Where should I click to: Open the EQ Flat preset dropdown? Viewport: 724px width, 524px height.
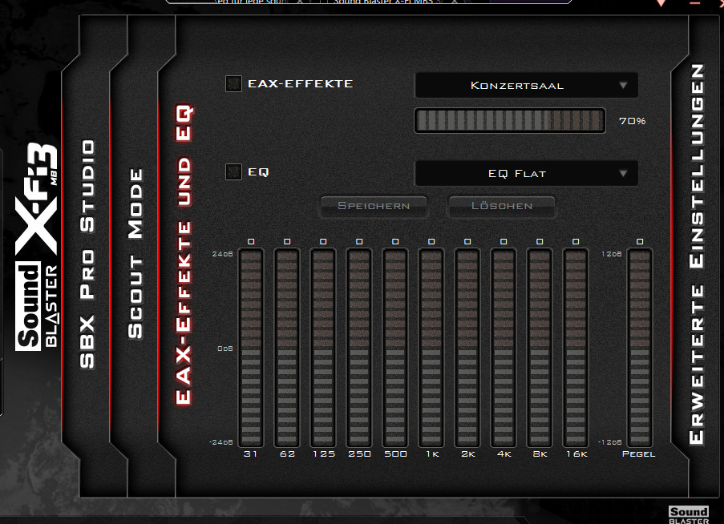(x=527, y=173)
